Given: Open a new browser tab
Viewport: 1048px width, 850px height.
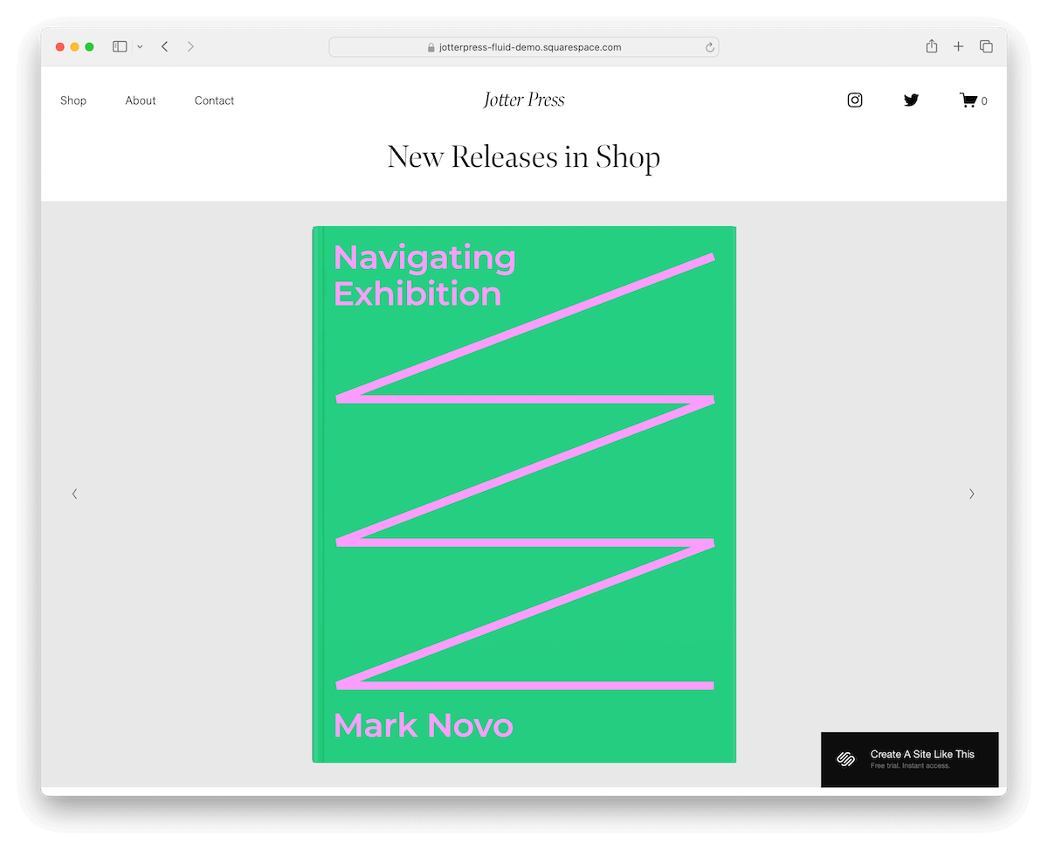Looking at the screenshot, I should (x=958, y=46).
